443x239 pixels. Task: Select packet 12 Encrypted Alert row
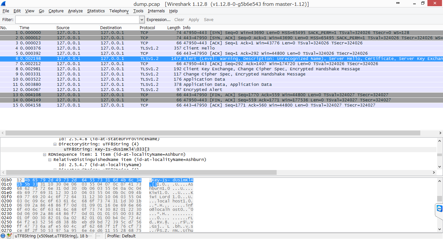221,90
